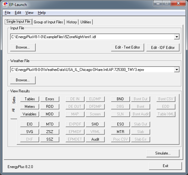This screenshot has height=175, width=188.
Task: Click the EP-Launch title bar icon
Action: pos(5,4)
